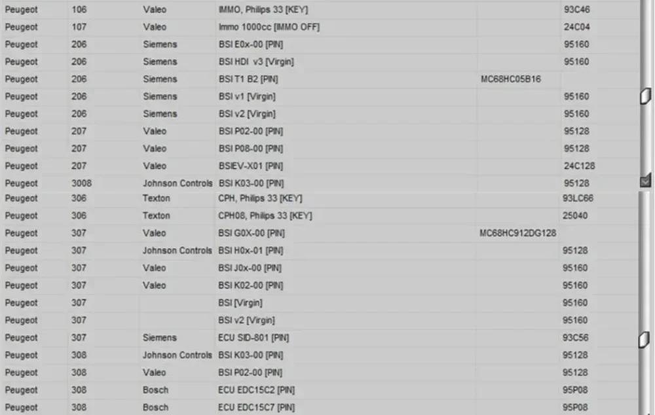This screenshot has width=655, height=415.
Task: Select the Peugeot 3008 Johnson Controls row
Action: (x=320, y=183)
